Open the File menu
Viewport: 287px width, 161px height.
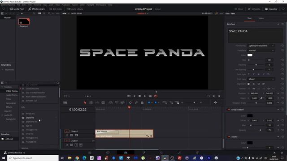click(18, 5)
